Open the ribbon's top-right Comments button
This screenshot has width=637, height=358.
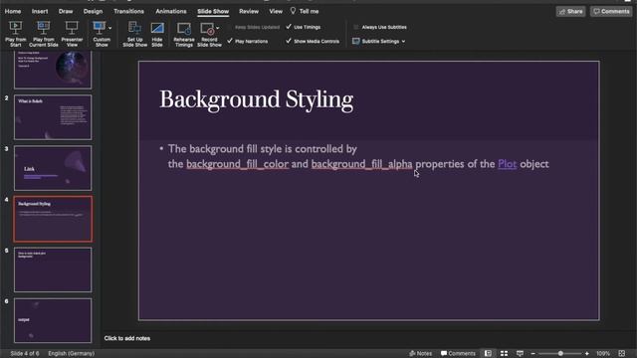pos(611,11)
